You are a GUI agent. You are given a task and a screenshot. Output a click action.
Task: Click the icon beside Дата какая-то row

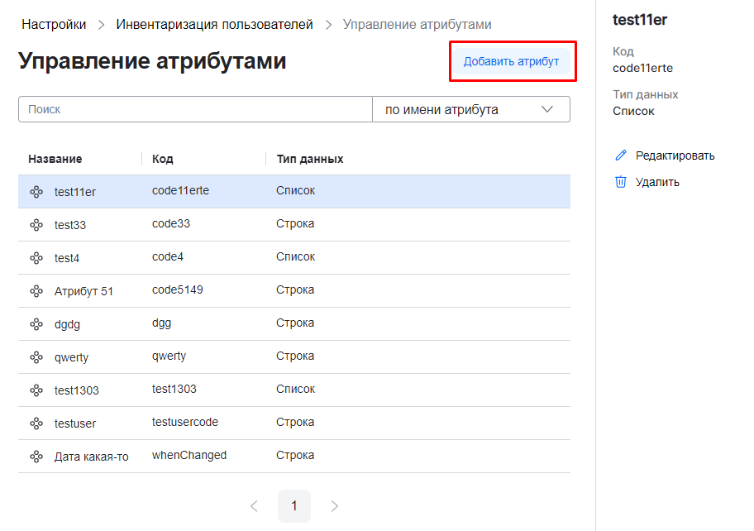pos(36,457)
